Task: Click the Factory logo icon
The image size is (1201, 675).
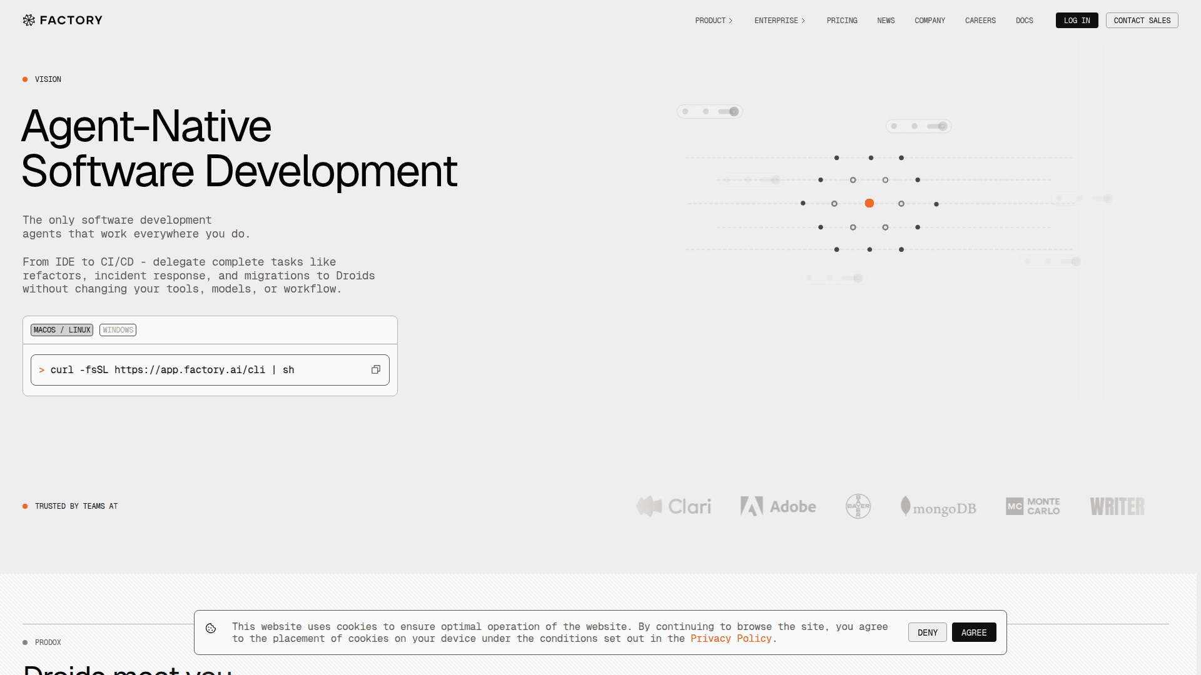Action: (x=29, y=20)
